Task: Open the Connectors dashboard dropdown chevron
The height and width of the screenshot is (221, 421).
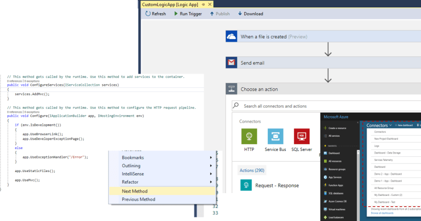Action: click(392, 126)
